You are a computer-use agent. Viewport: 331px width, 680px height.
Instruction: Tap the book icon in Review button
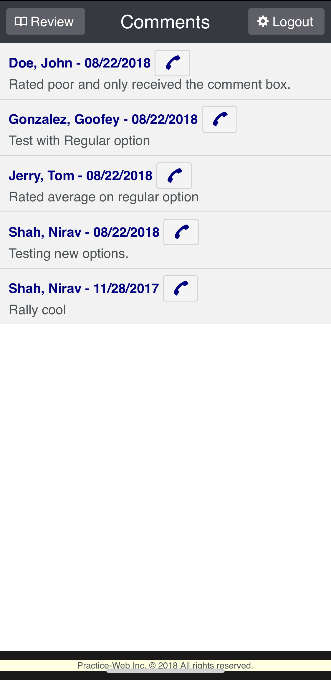click(21, 22)
